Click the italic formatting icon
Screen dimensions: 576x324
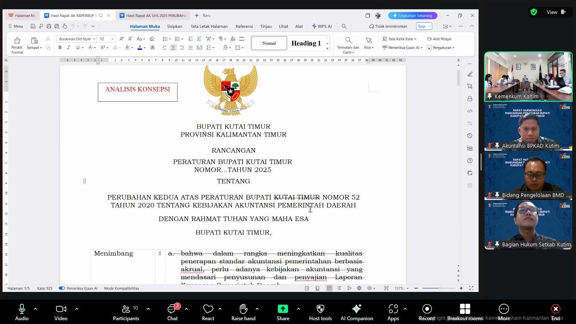click(68, 48)
